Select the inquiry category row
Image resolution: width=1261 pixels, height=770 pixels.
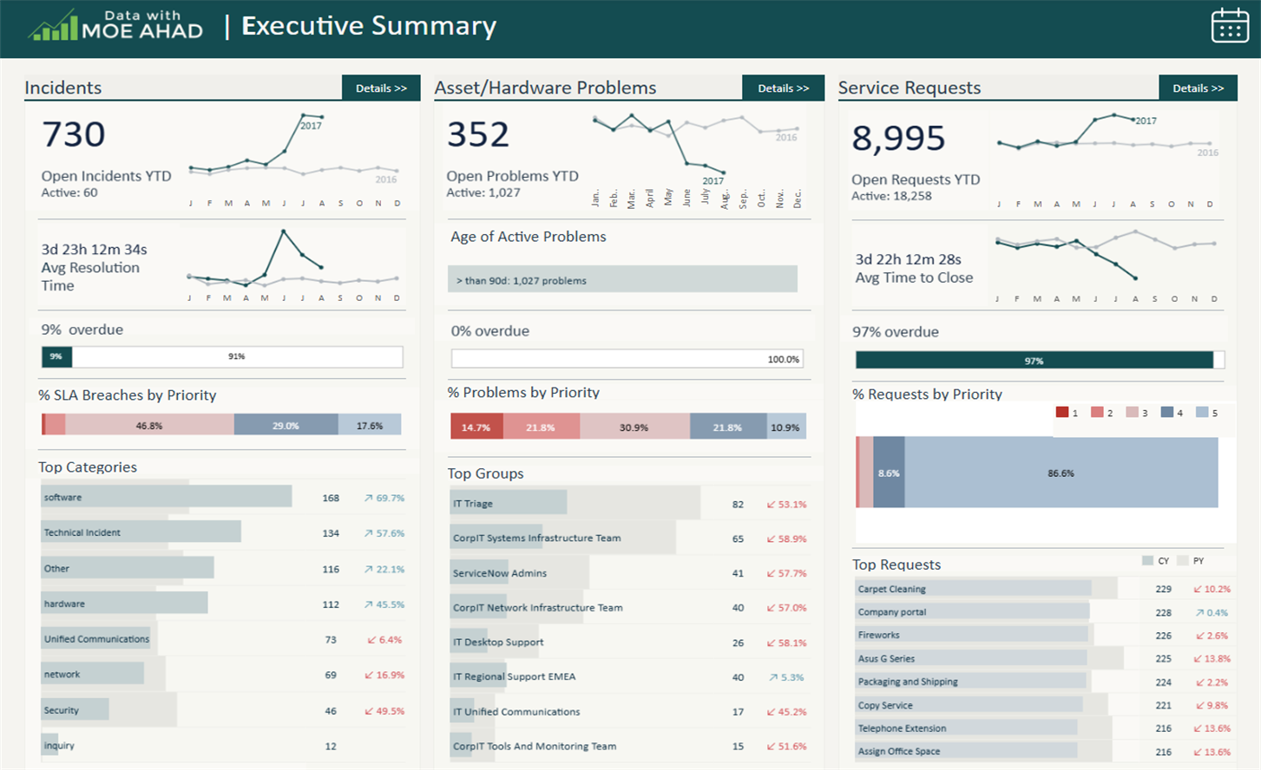pyautogui.click(x=223, y=746)
